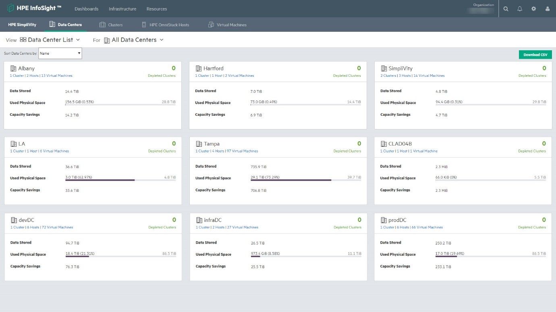Switch to the Virtual Machines tab
Screen dimensions: 556x312
227,25
